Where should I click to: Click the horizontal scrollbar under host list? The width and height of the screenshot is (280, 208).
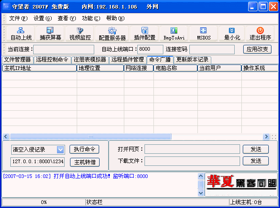135,137
